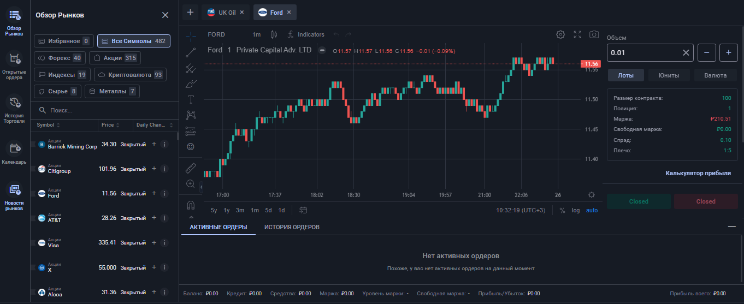Open chart settings gear icon

coord(560,34)
